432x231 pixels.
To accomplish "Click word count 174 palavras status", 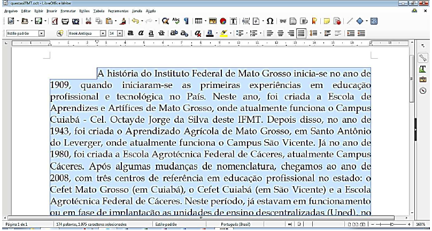I will pyautogui.click(x=91, y=224).
